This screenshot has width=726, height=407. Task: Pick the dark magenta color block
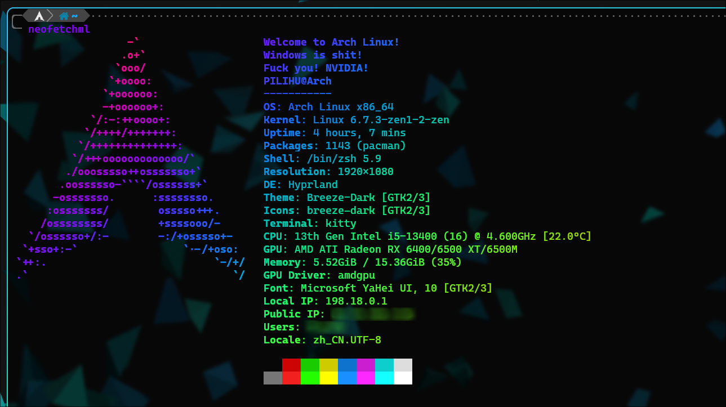(366, 365)
